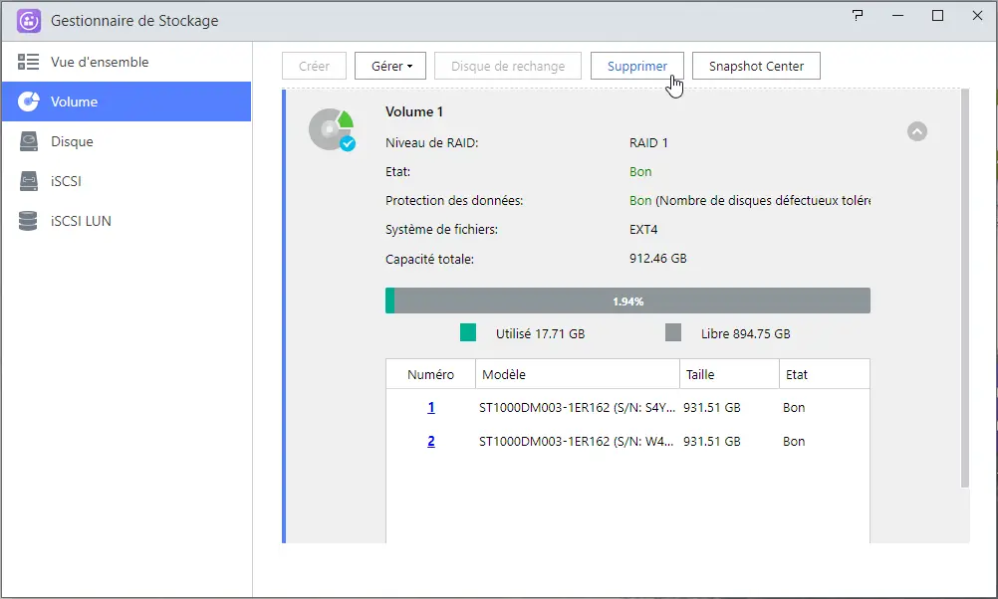
Task: Open Snapshot Center
Action: pos(756,66)
